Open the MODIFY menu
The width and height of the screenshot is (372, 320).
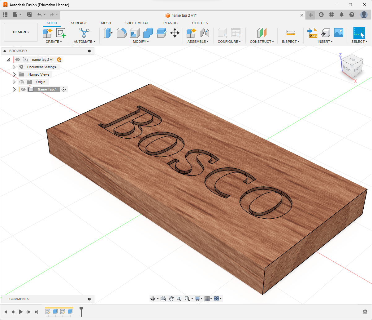(141, 42)
